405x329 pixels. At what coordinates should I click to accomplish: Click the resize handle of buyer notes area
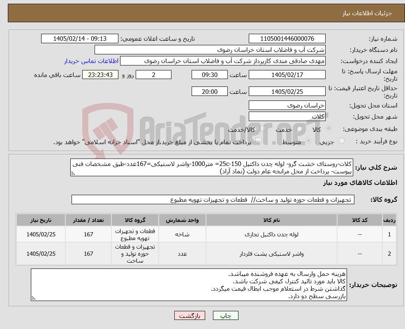coord(33,298)
